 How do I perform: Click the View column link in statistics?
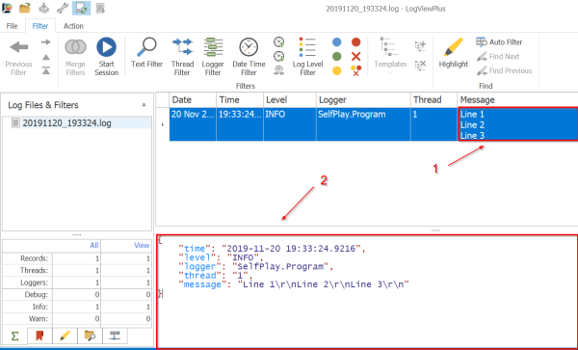pyautogui.click(x=142, y=245)
